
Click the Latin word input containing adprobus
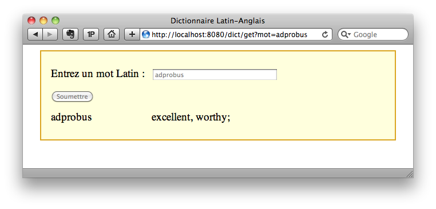click(x=215, y=75)
